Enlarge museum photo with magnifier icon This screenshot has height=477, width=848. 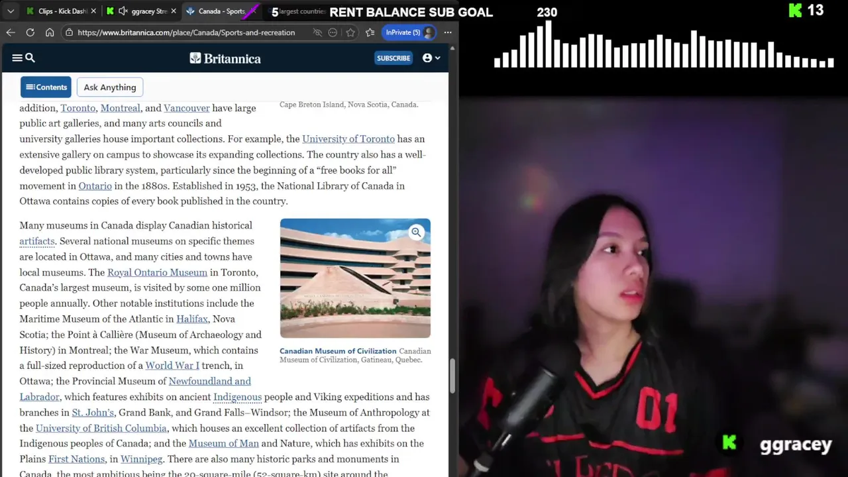(x=416, y=232)
